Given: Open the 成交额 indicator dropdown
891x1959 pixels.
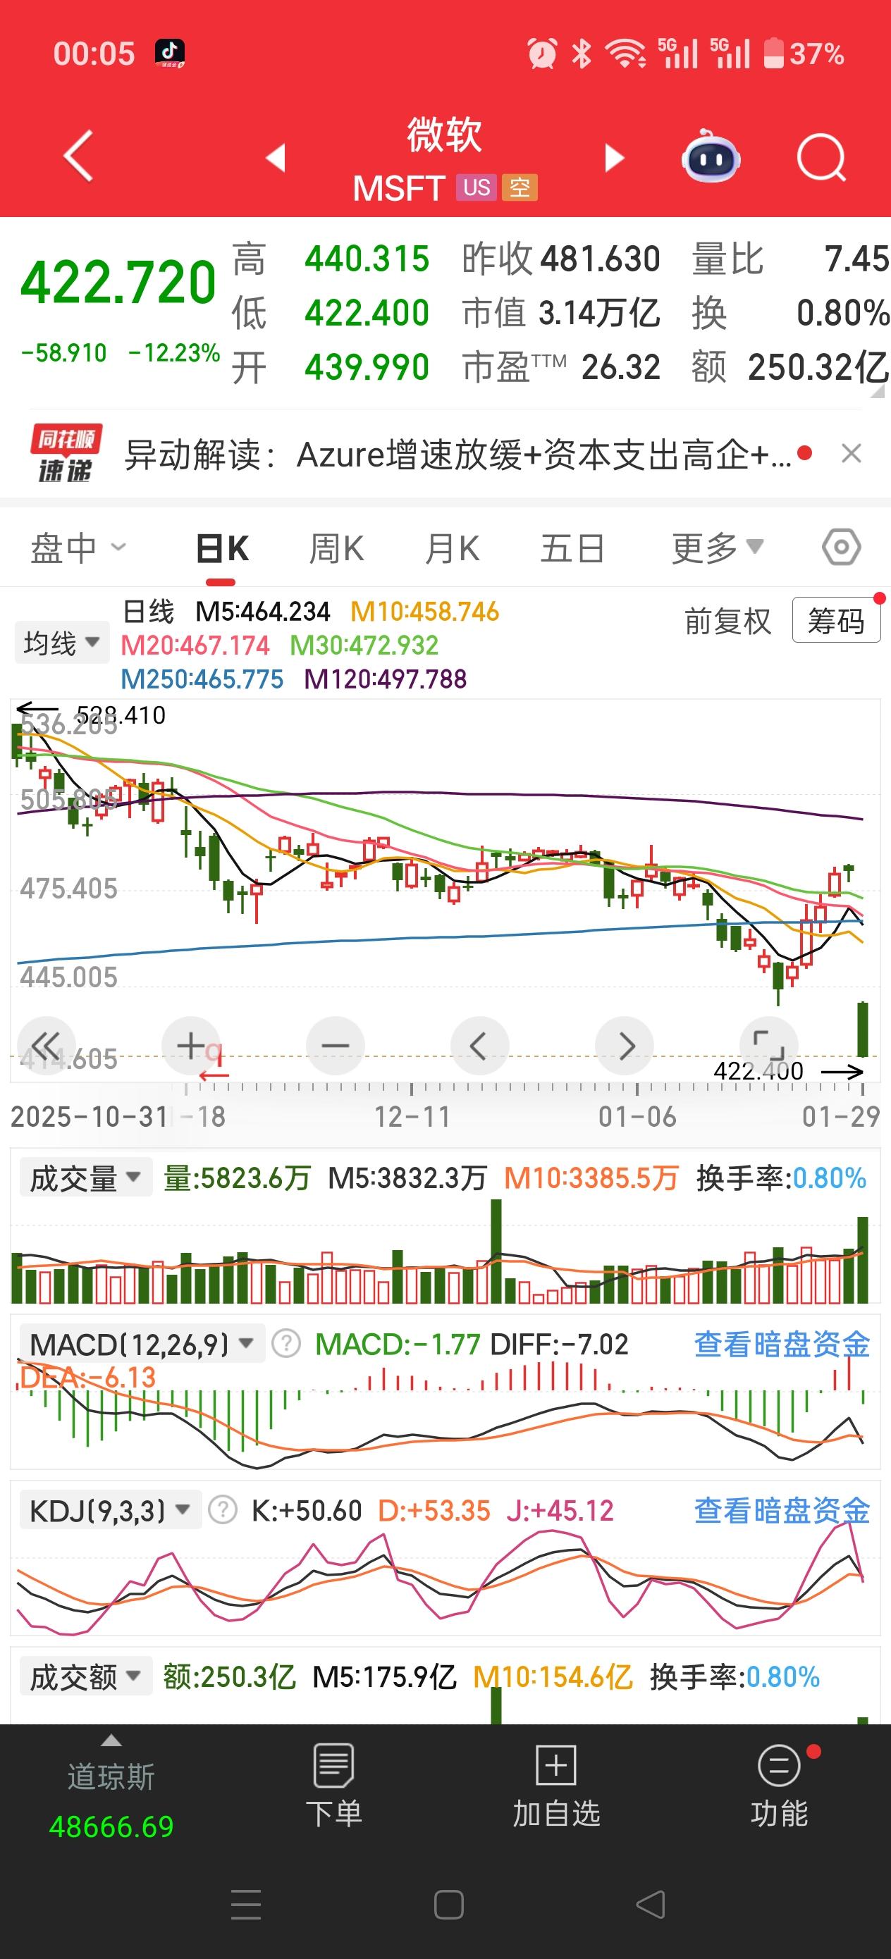Looking at the screenshot, I should 85,1676.
